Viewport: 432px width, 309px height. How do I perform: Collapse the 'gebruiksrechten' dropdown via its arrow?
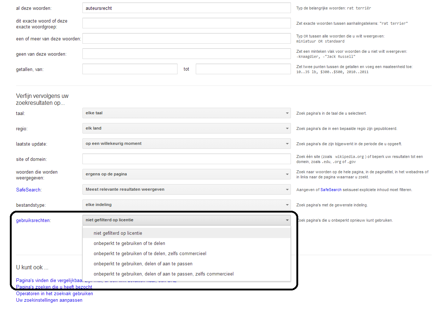click(287, 220)
